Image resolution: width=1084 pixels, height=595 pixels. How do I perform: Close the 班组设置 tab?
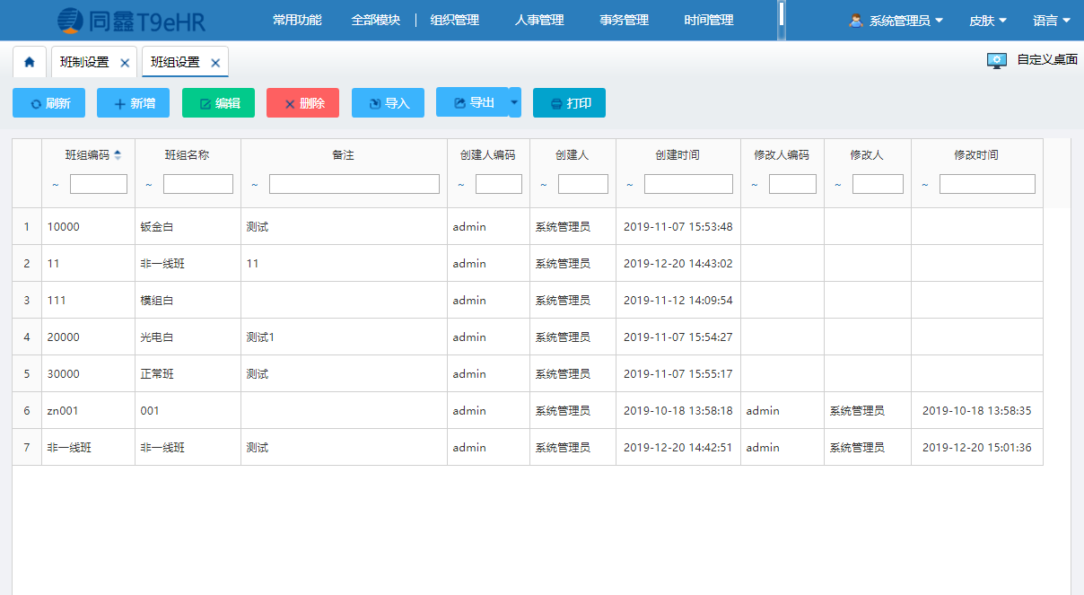215,63
